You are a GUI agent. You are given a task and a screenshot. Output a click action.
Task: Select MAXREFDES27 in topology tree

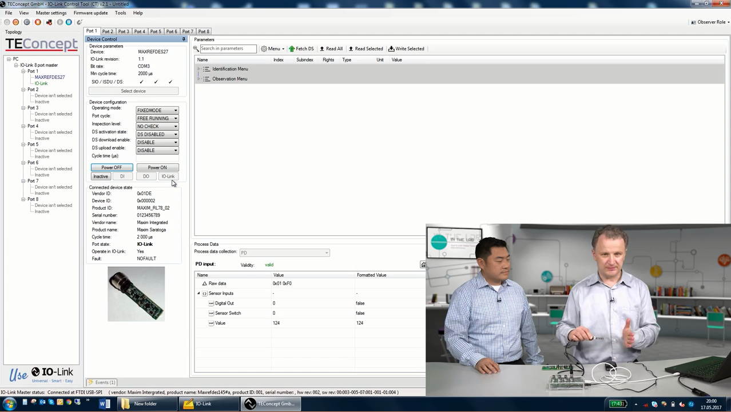click(x=50, y=77)
